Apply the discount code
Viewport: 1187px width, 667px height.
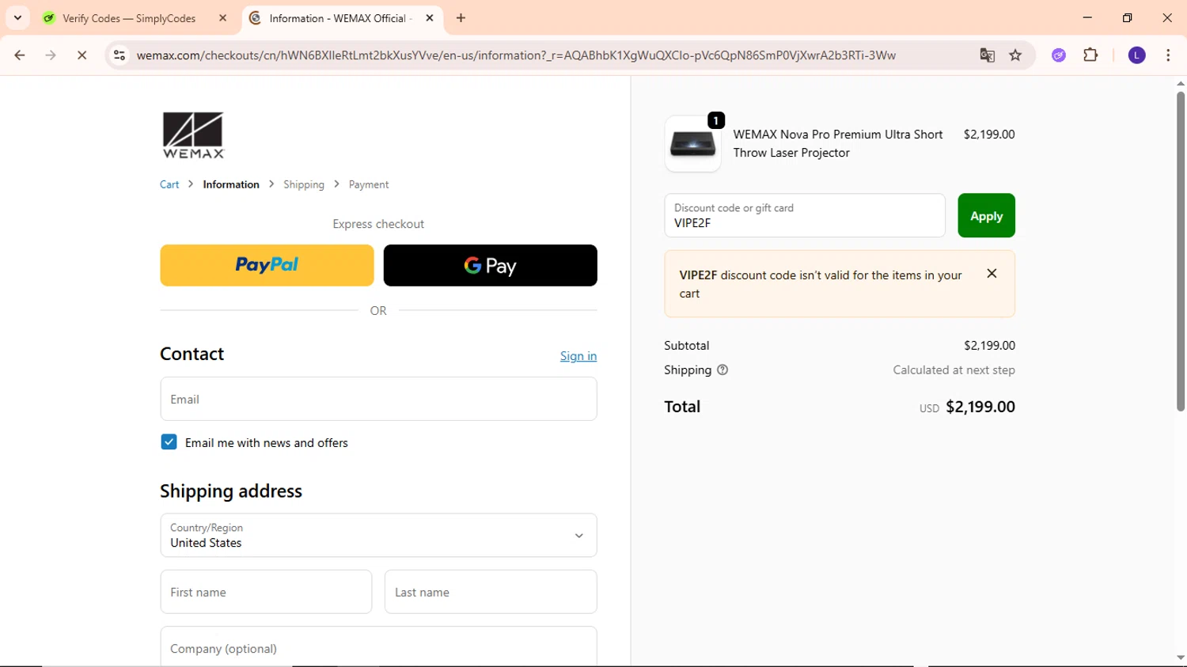click(986, 215)
